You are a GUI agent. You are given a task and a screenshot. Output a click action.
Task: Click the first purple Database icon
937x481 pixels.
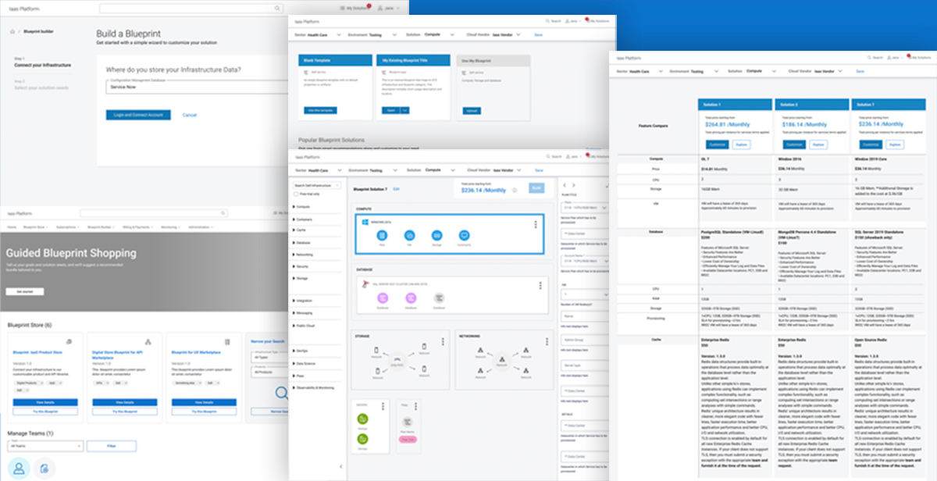[383, 298]
